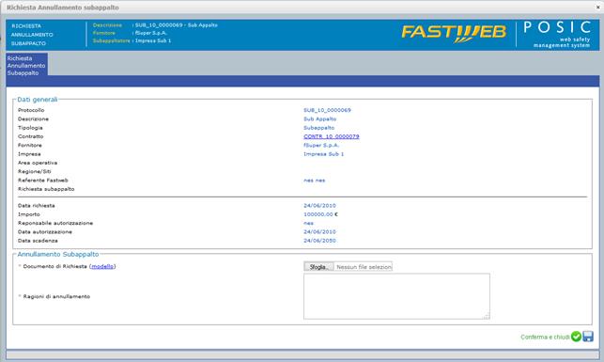Click the Area operativa field label
Image resolution: width=604 pixels, height=362 pixels.
coord(38,163)
